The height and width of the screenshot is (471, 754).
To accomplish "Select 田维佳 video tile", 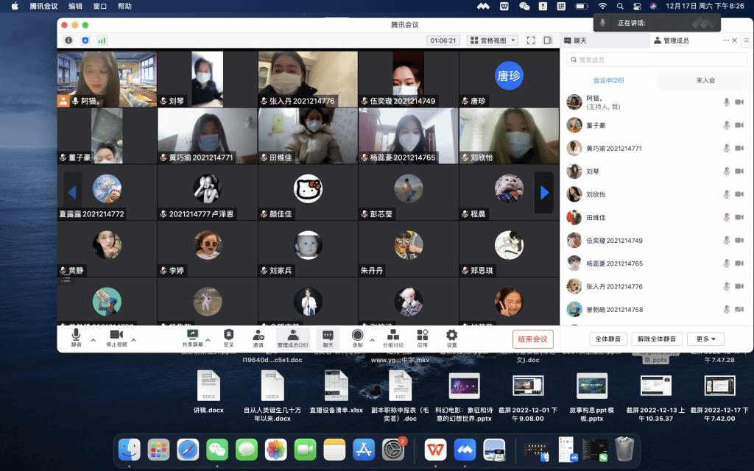I will point(308,135).
